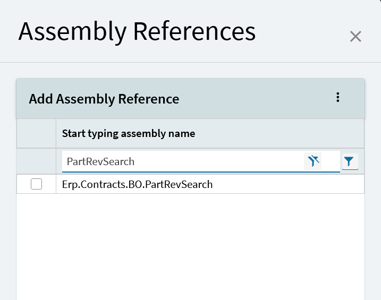Click the Start typing assembly name column header
This screenshot has height=300, width=381.
click(x=210, y=133)
